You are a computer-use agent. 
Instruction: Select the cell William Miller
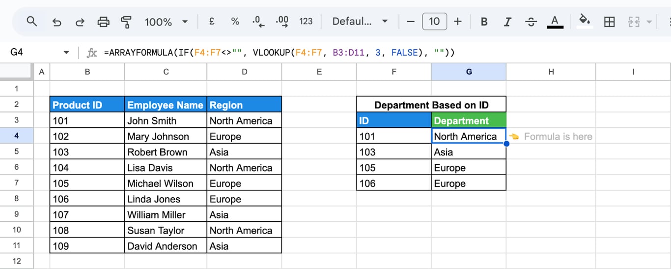pos(166,214)
